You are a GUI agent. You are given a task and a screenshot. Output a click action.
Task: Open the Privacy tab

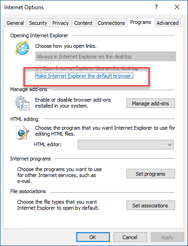click(x=61, y=23)
